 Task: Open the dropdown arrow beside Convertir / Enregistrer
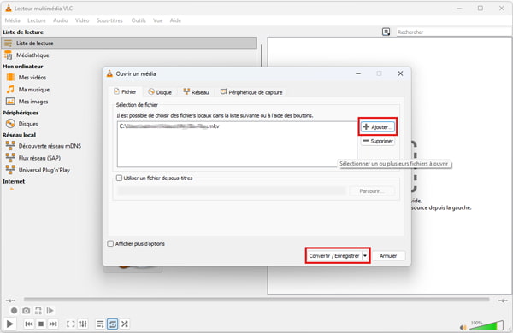tap(365, 256)
